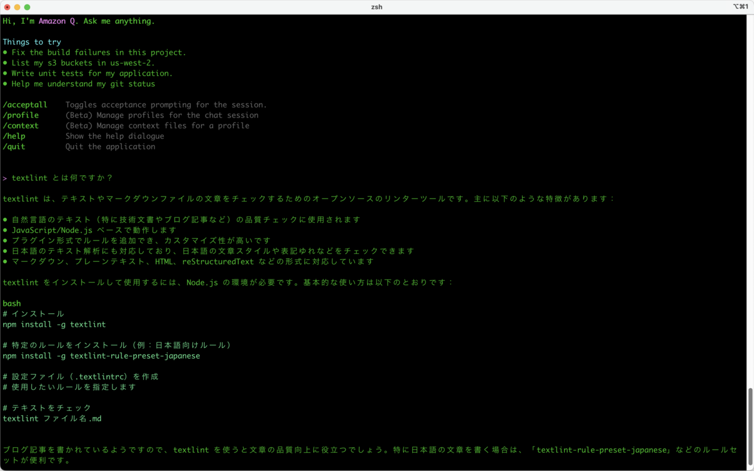This screenshot has width=754, height=471.
Task: Click "# 使用したいルールを指定します" comment
Action: click(70, 387)
